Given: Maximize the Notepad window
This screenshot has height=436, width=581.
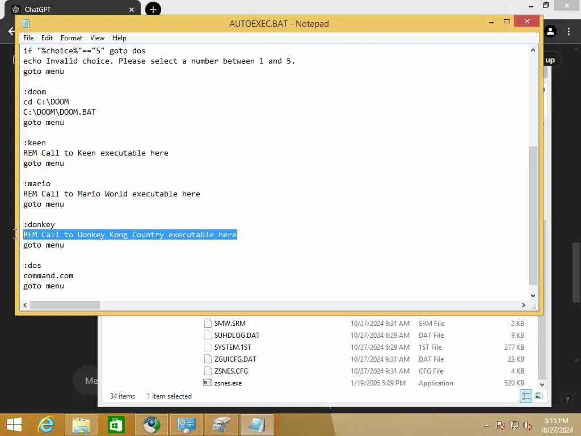Looking at the screenshot, I should [507, 22].
